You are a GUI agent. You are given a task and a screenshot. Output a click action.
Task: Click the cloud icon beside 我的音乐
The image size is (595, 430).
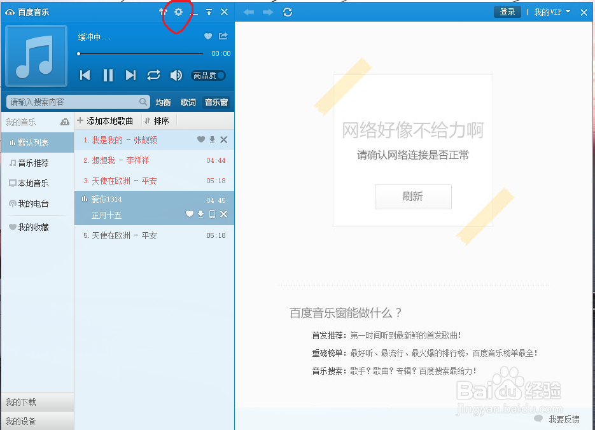pos(65,122)
